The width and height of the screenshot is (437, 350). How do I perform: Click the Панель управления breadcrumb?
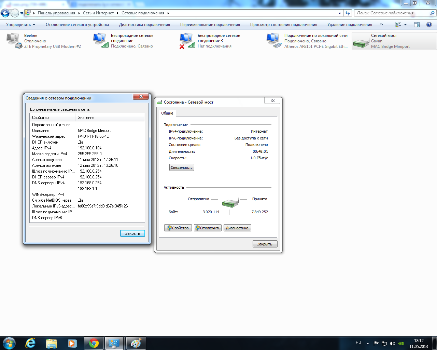(56, 13)
